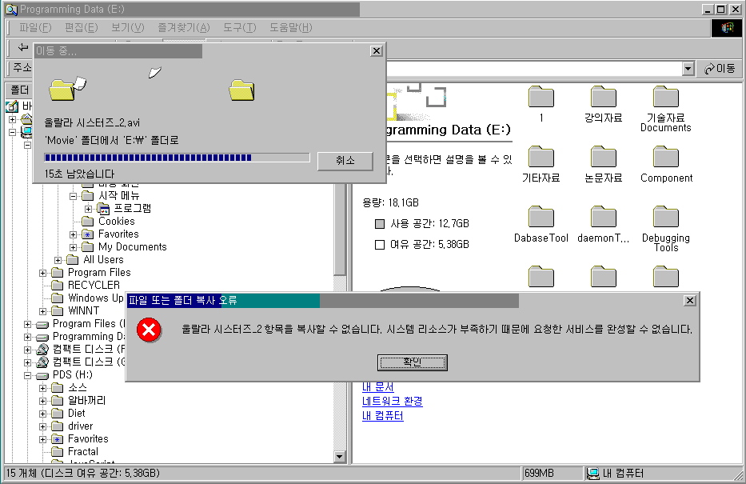Open the 기타자료 folder icon
The image size is (746, 484).
(541, 158)
